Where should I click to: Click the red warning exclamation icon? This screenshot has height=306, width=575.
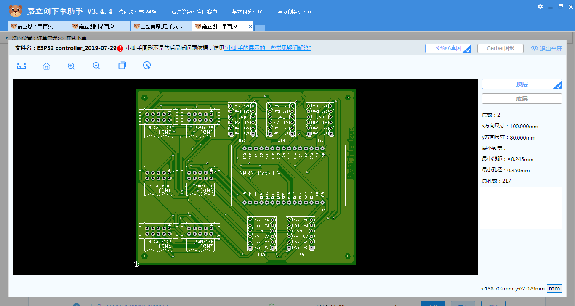120,48
